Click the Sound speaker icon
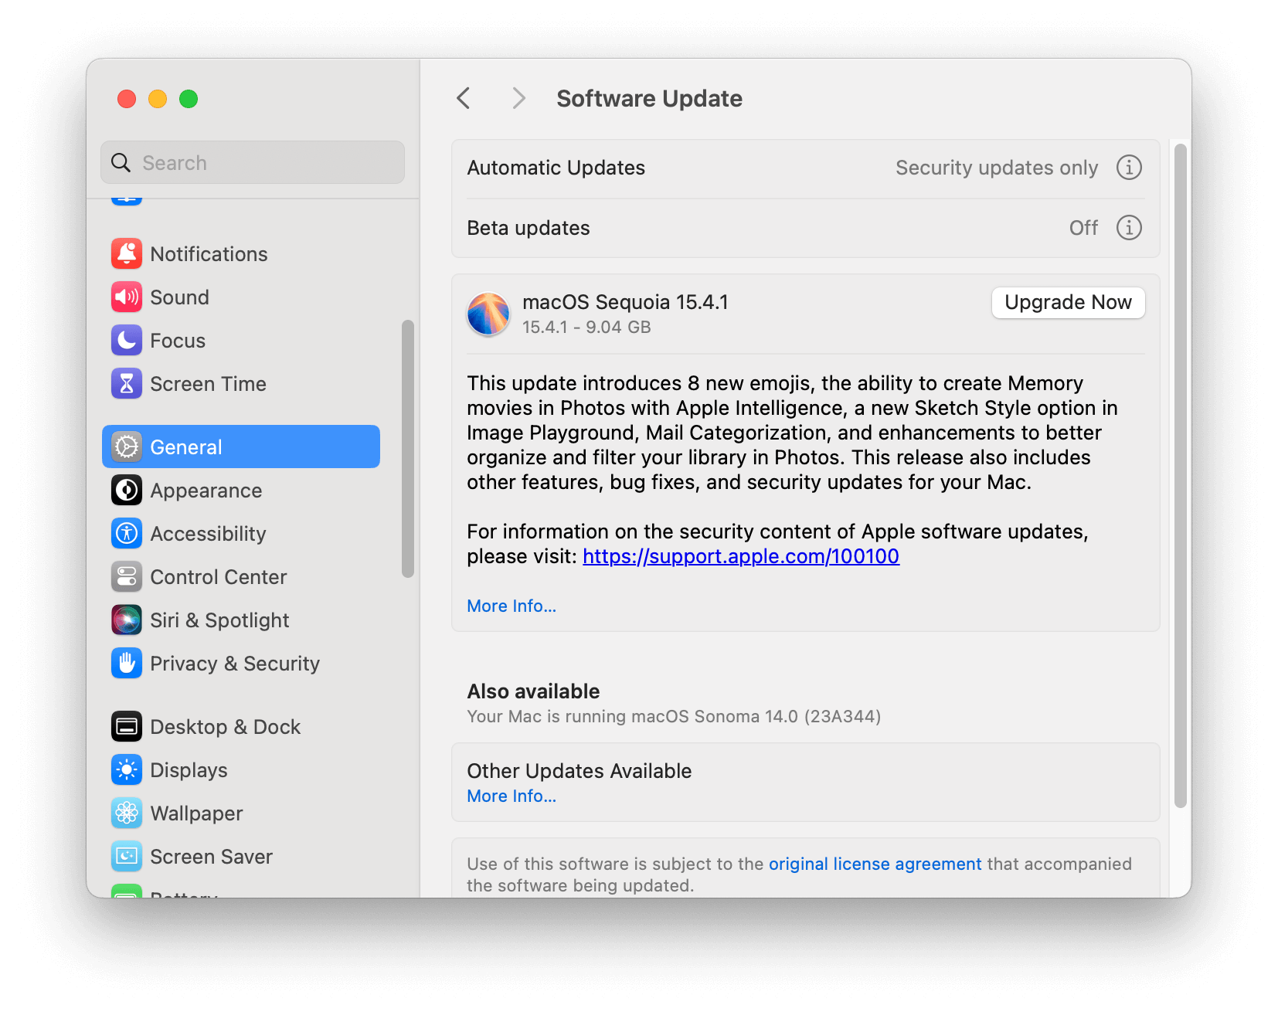The width and height of the screenshot is (1278, 1012). 127,297
